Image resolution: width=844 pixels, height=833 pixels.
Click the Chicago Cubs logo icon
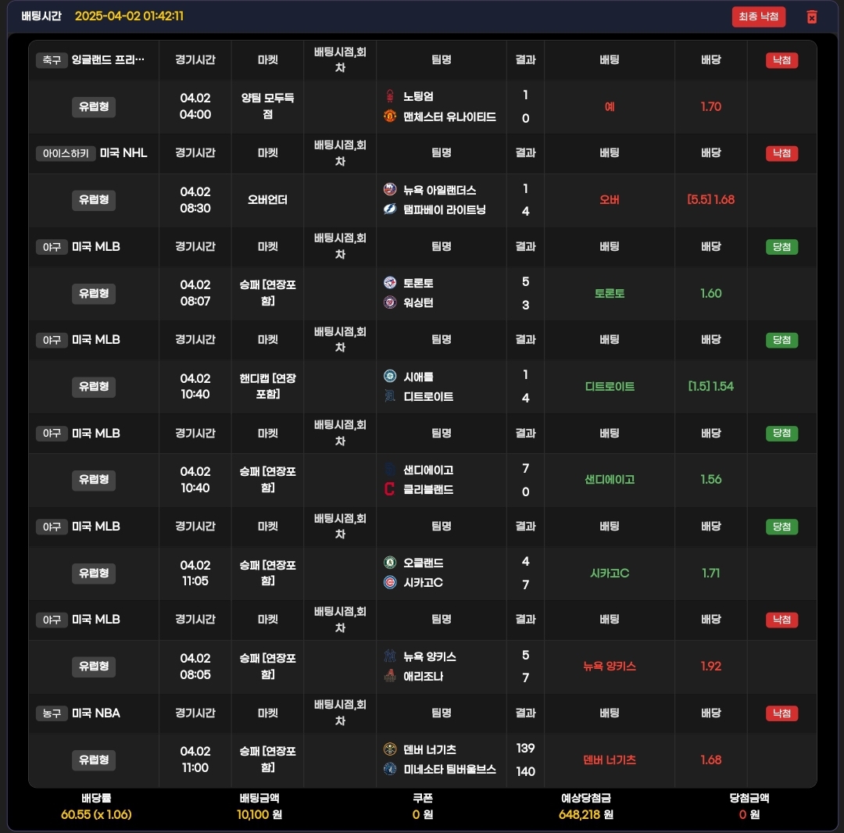(390, 582)
